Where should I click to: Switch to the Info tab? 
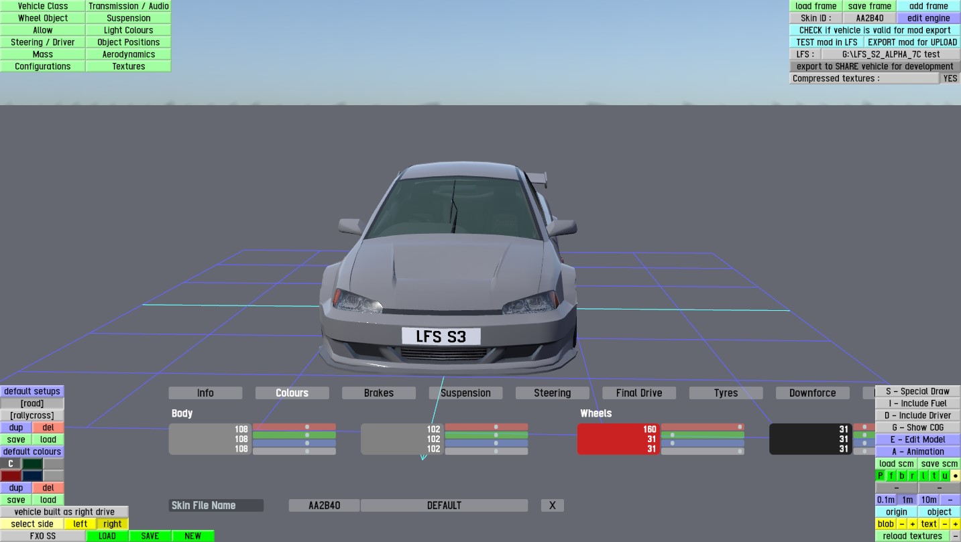pyautogui.click(x=205, y=393)
